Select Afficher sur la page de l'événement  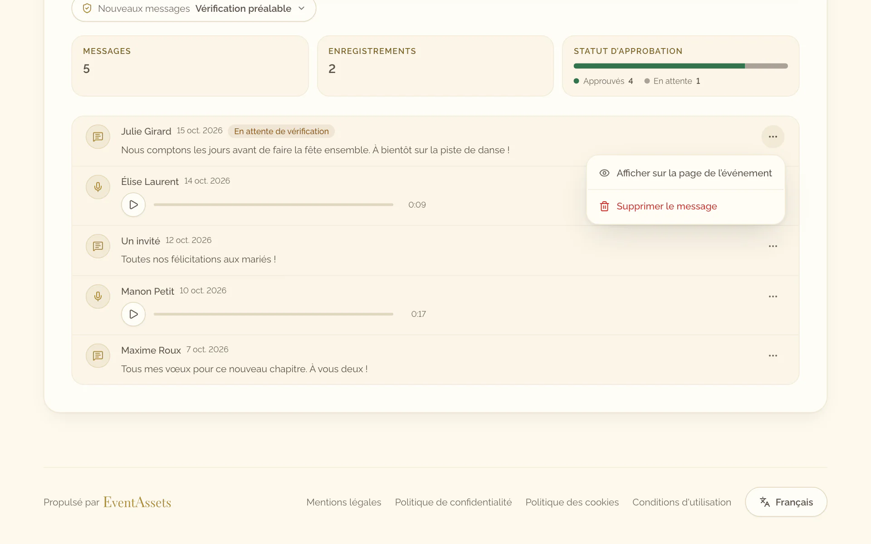point(685,173)
